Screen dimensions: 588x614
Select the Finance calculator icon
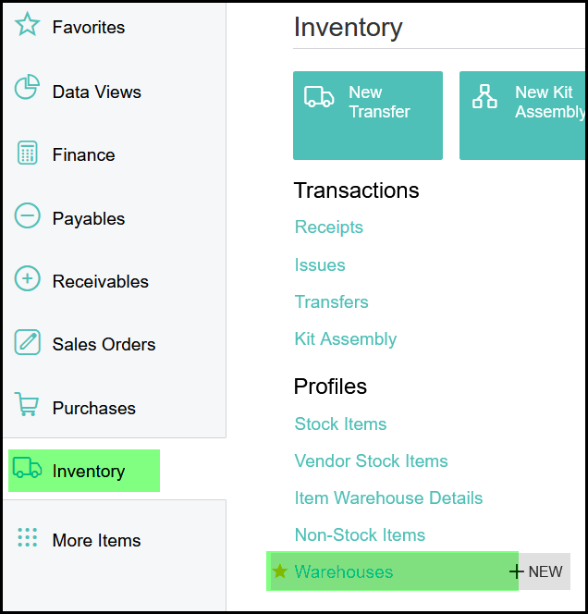28,153
